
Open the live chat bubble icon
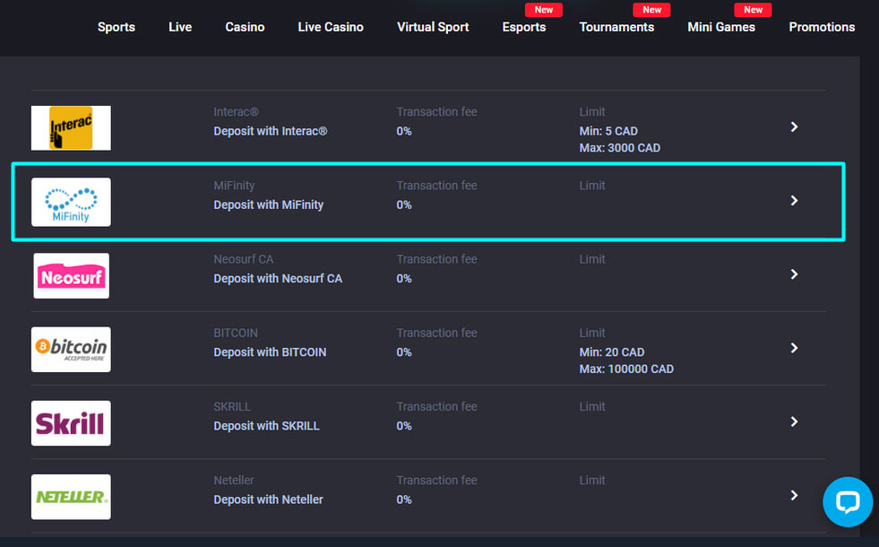[847, 501]
